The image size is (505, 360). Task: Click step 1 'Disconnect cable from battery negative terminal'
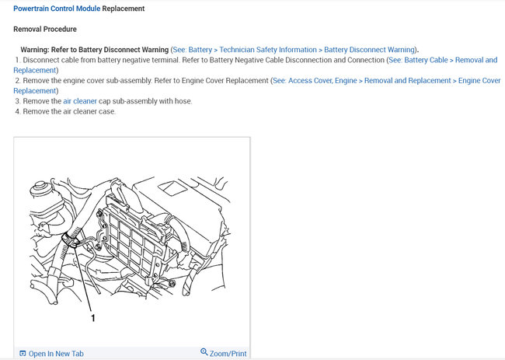point(101,60)
